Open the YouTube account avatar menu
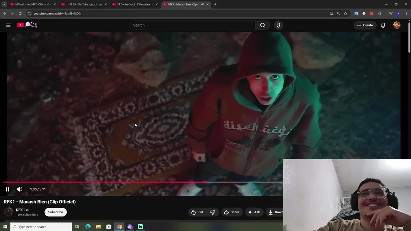Screen dimensions: 411x231 [397, 25]
